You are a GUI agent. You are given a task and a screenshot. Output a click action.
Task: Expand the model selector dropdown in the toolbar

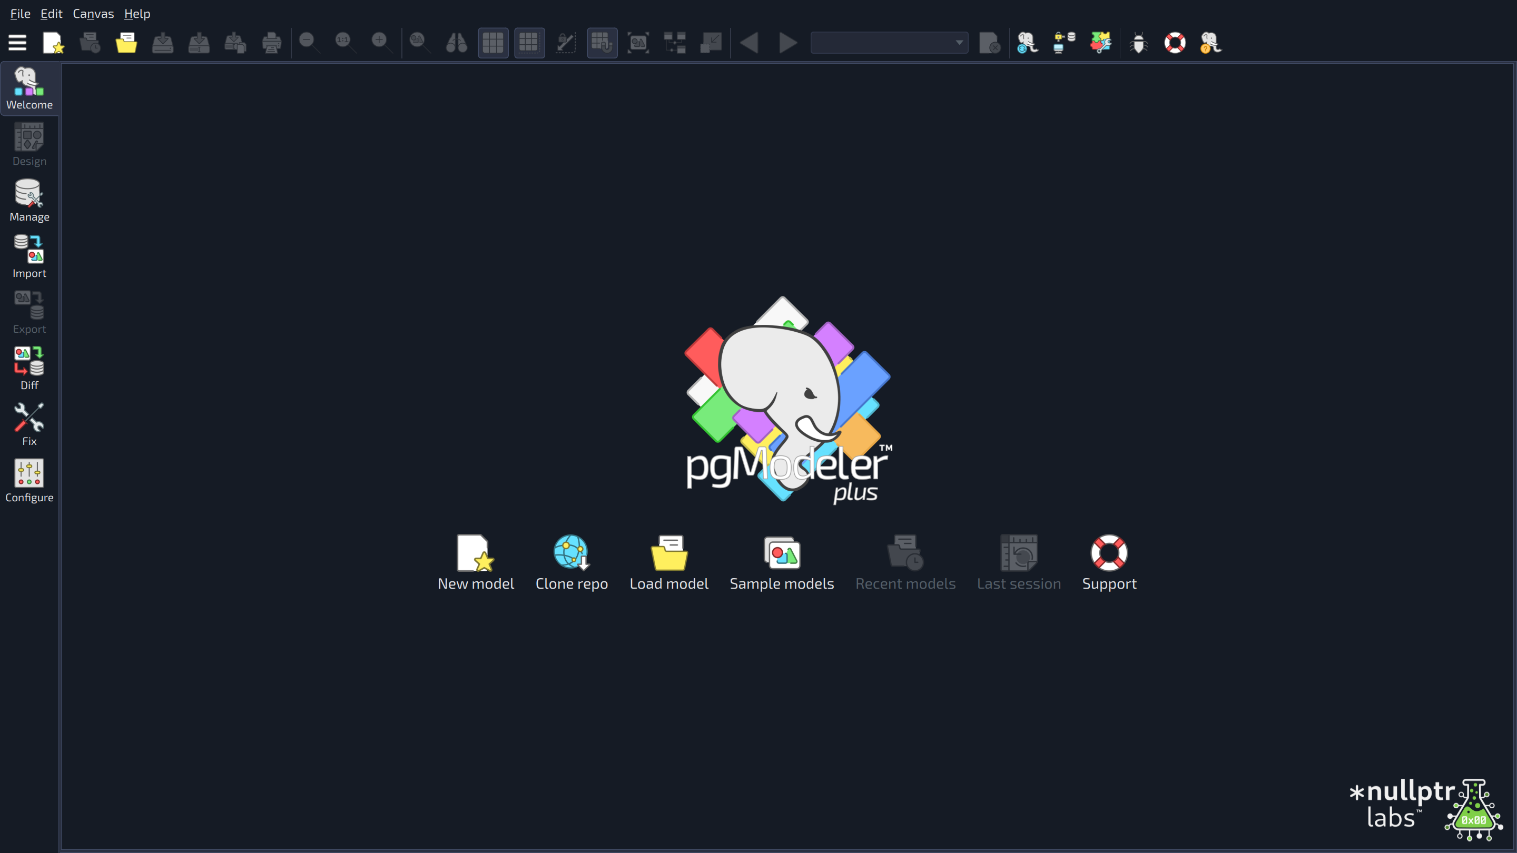click(x=889, y=42)
